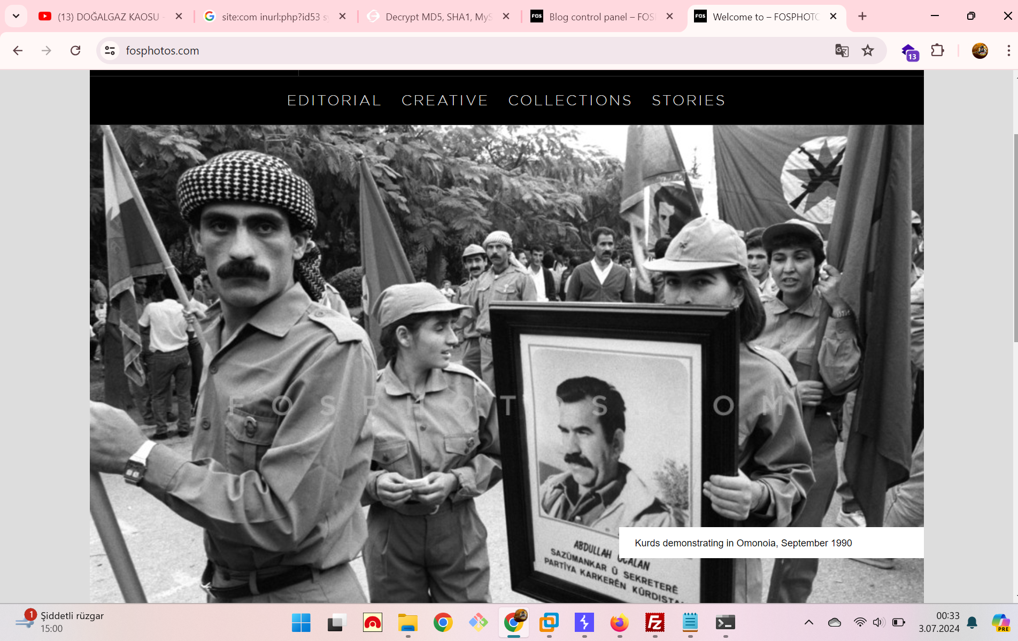Go forward to the next page
Image resolution: width=1018 pixels, height=641 pixels.
[x=47, y=50]
